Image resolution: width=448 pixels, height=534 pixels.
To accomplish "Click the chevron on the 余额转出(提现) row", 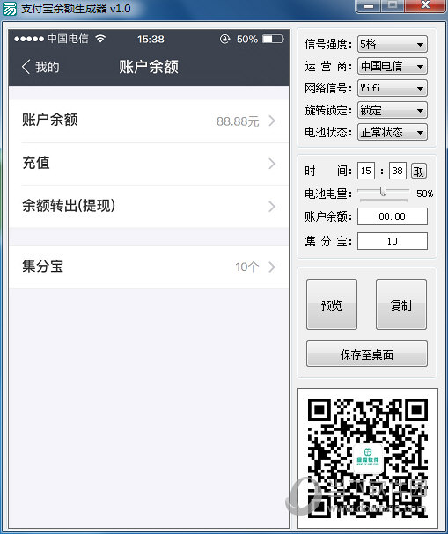I will coord(272,207).
